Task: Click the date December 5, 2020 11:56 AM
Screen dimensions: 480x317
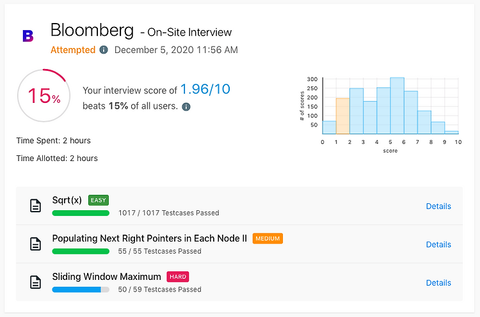Action: (x=176, y=50)
